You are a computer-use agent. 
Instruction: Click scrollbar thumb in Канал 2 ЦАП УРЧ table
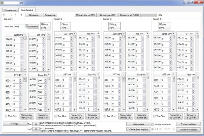click(x=75, y=37)
